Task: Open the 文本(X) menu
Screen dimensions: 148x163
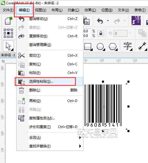Action: (x=123, y=10)
